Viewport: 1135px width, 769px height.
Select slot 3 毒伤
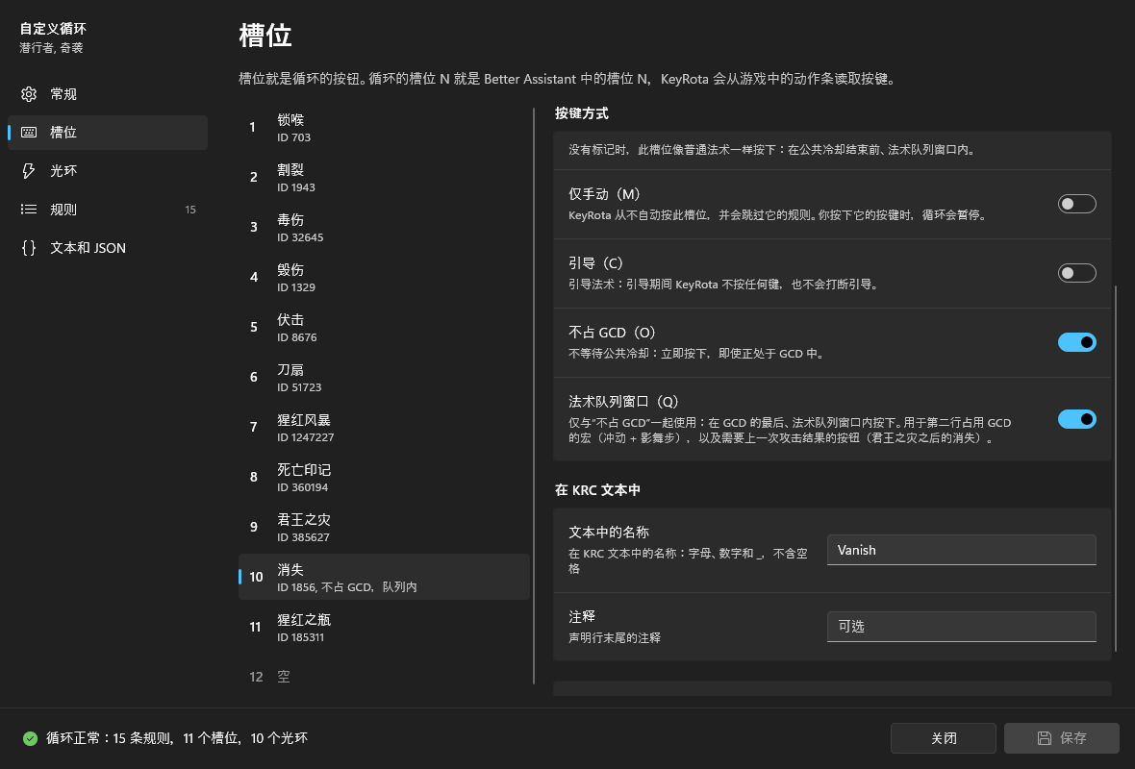pyautogui.click(x=384, y=227)
